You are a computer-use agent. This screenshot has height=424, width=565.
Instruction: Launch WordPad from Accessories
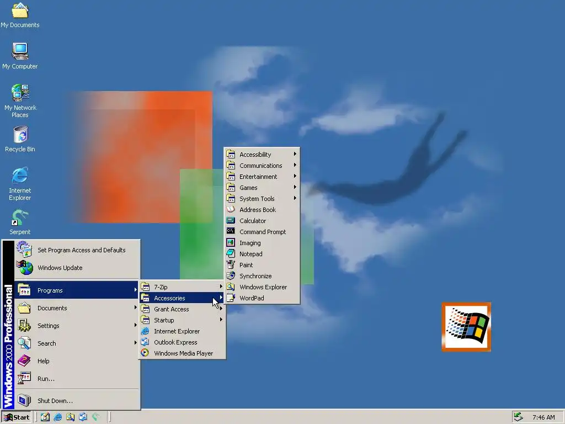tap(262, 298)
